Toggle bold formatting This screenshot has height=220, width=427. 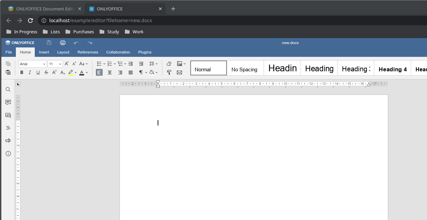click(21, 72)
